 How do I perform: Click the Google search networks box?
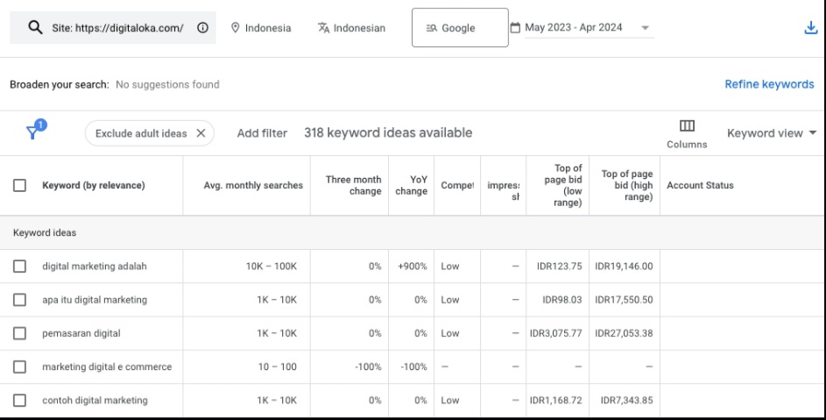click(460, 27)
